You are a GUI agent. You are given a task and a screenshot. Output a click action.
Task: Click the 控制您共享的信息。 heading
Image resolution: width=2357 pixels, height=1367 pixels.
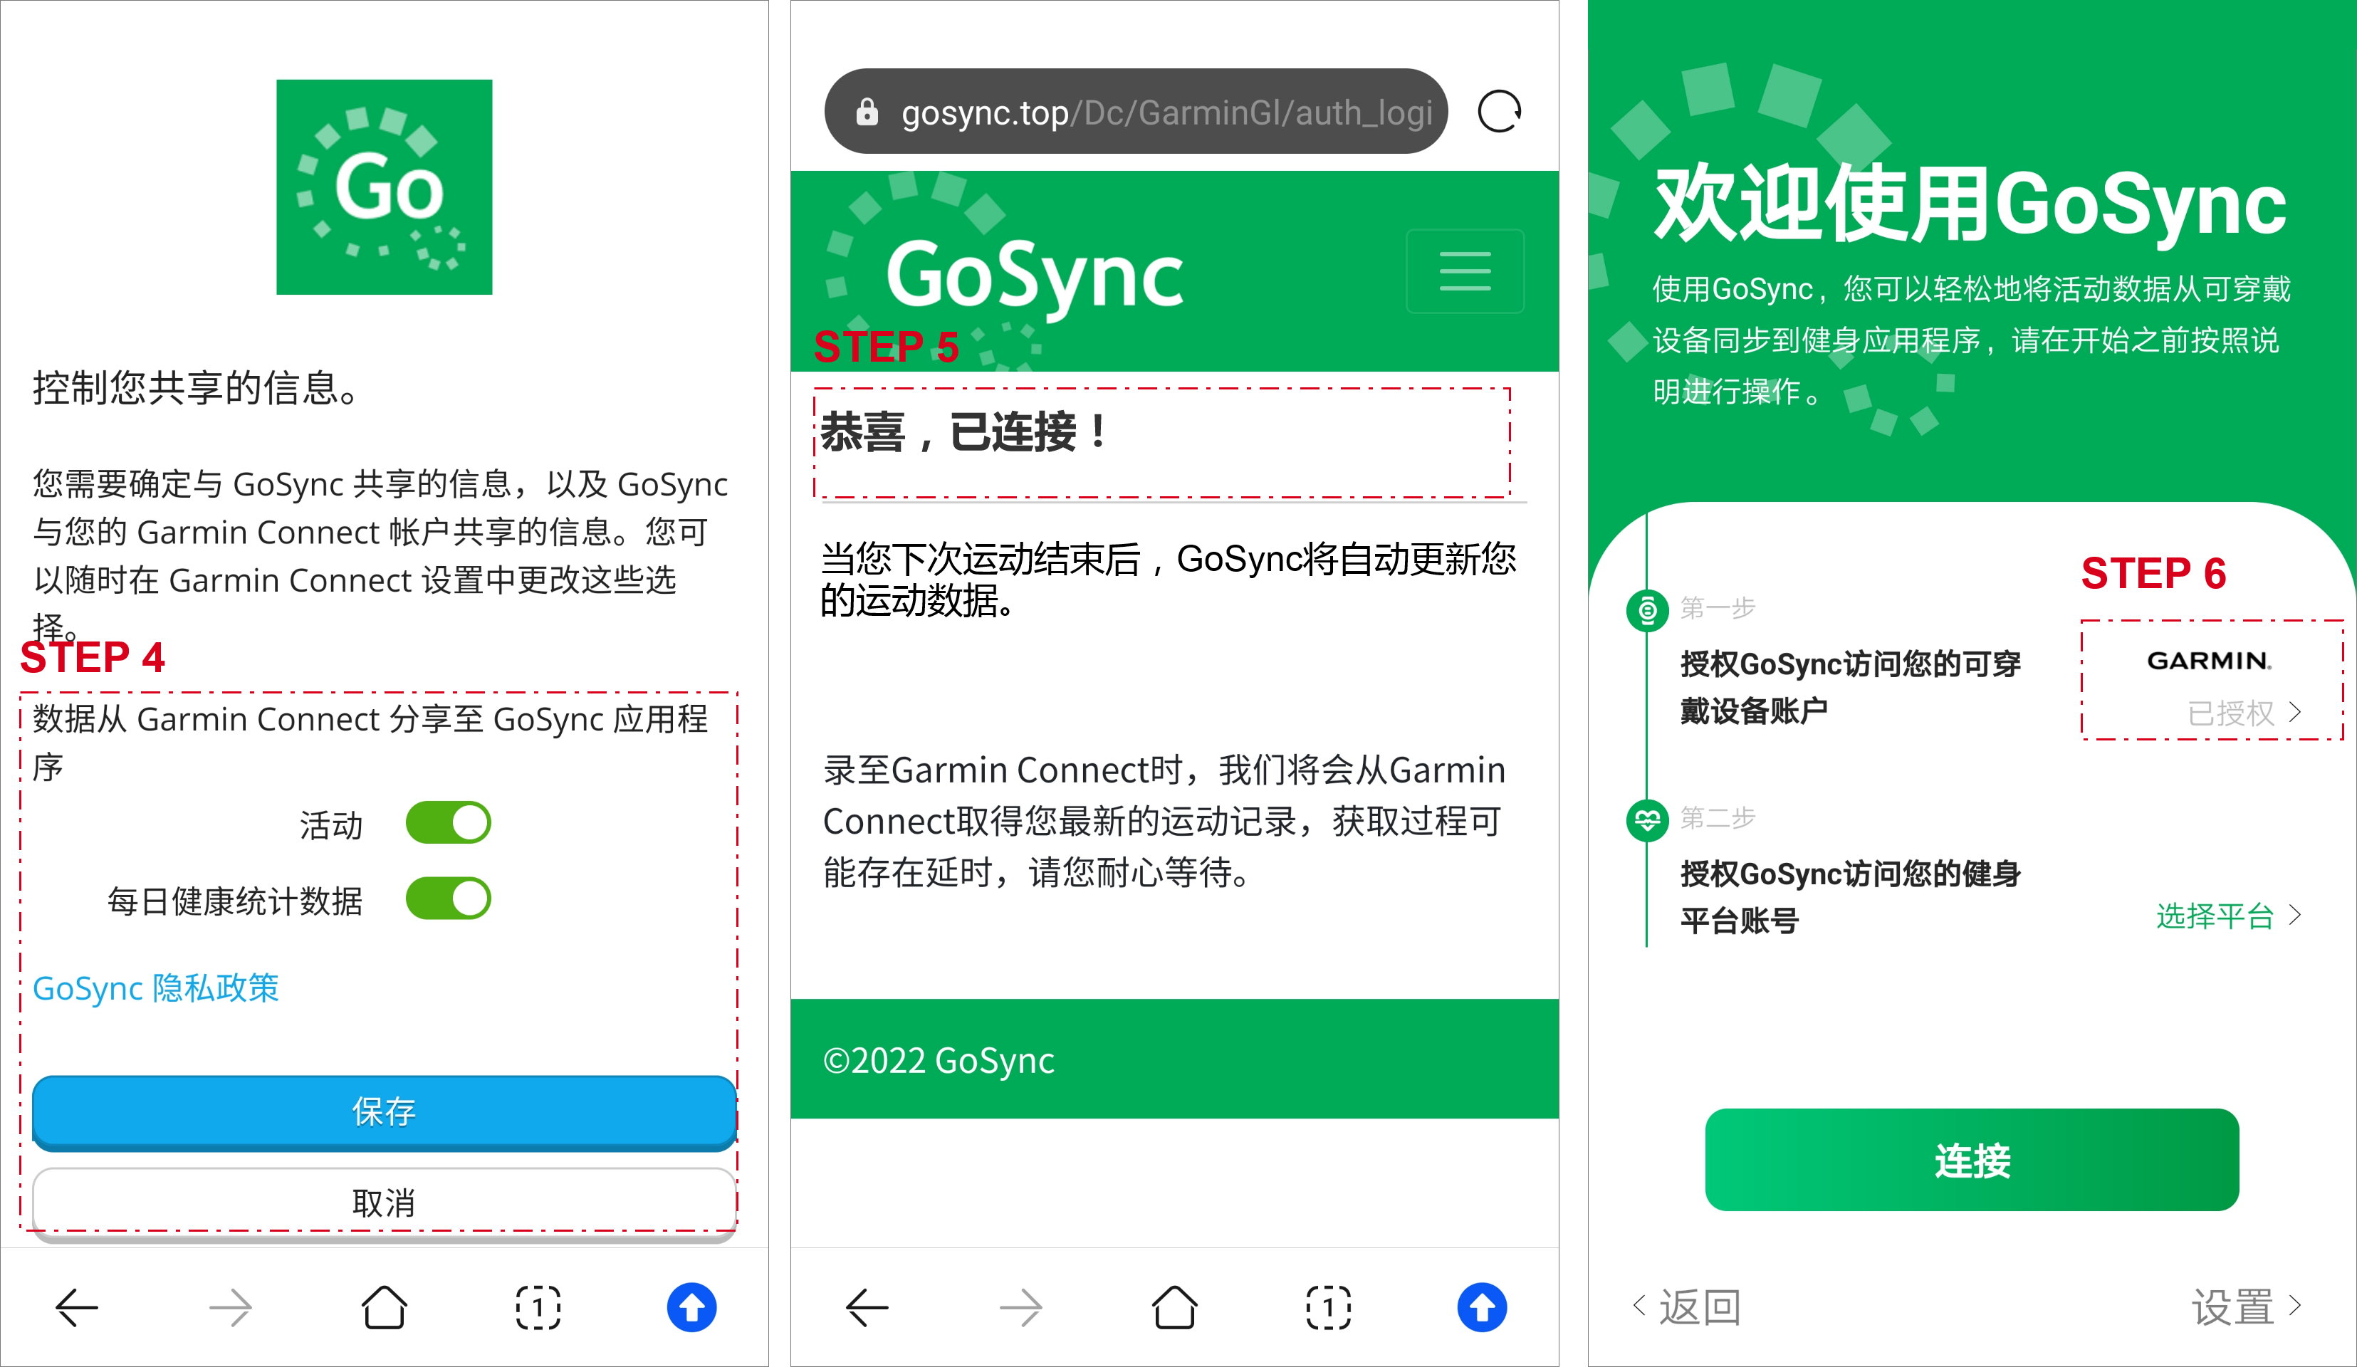pyautogui.click(x=197, y=387)
